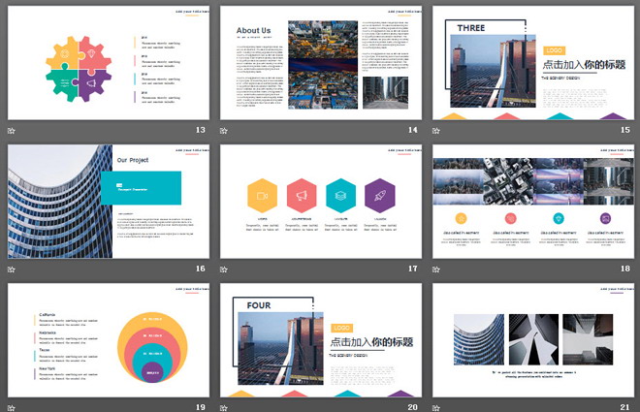
Task: Select slide 14 About Us thumbnail
Action: click(321, 63)
